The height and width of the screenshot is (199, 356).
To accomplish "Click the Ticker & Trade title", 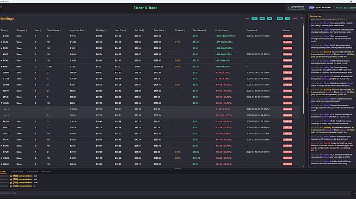I will click(145, 8).
